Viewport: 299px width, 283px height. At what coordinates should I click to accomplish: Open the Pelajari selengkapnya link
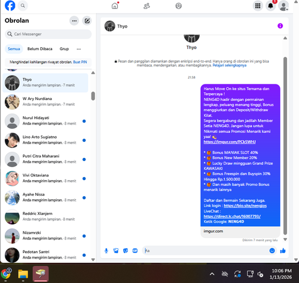pos(229,65)
